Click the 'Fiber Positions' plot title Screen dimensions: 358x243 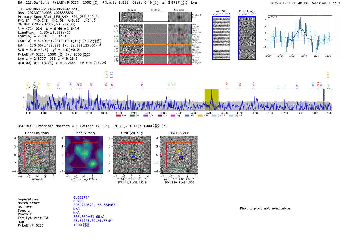pyautogui.click(x=37, y=133)
